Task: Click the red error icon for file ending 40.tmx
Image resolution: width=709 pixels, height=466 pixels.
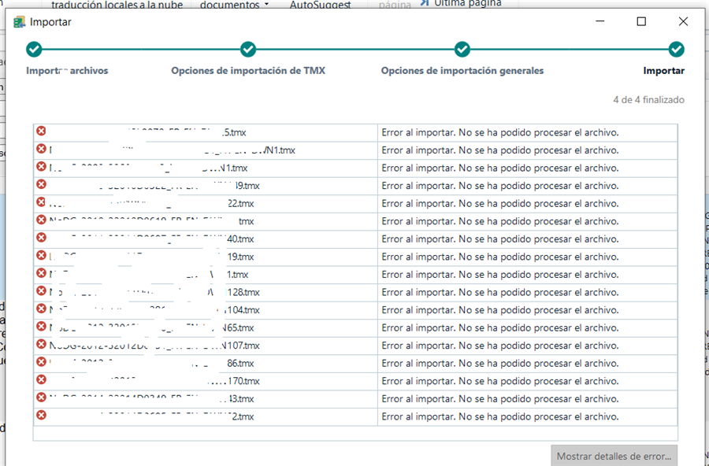Action: [x=41, y=238]
